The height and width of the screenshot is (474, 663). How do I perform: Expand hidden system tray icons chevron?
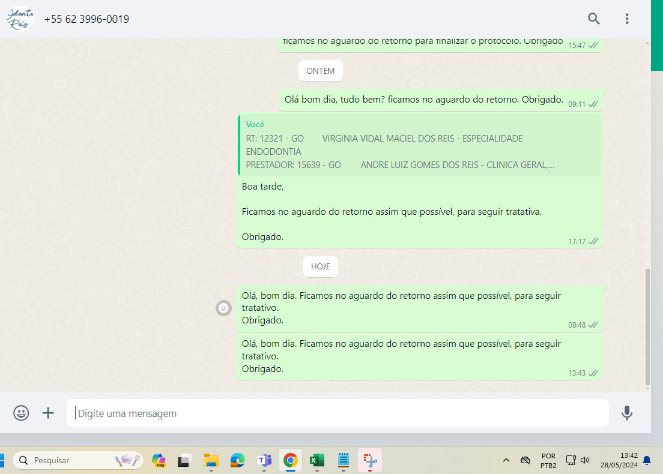(x=506, y=460)
